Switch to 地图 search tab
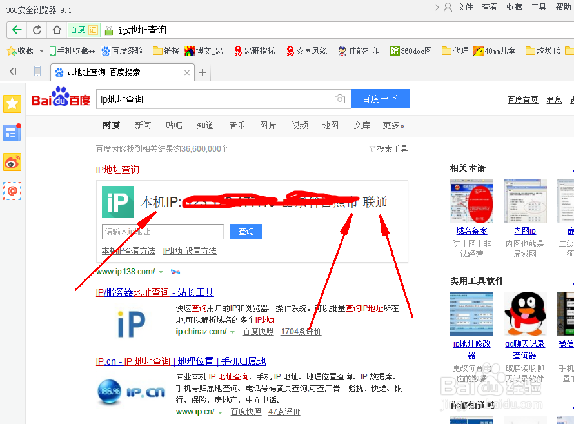Screen dimensions: 574x424 coord(330,126)
